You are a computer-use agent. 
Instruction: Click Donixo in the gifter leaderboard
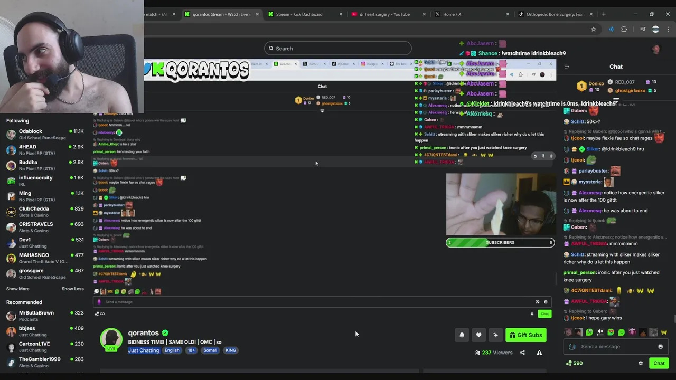click(x=596, y=83)
